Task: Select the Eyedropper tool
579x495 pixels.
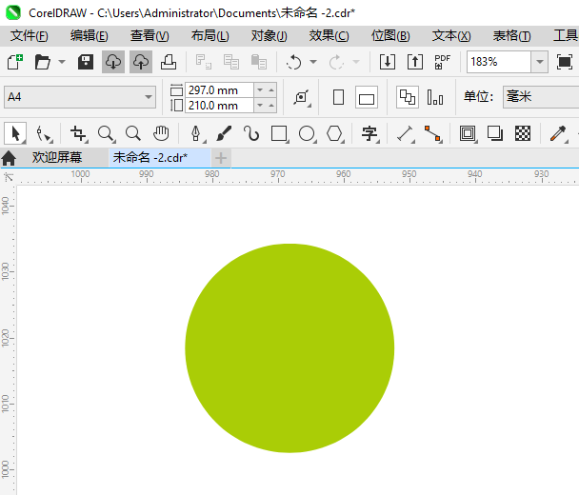Action: click(558, 133)
